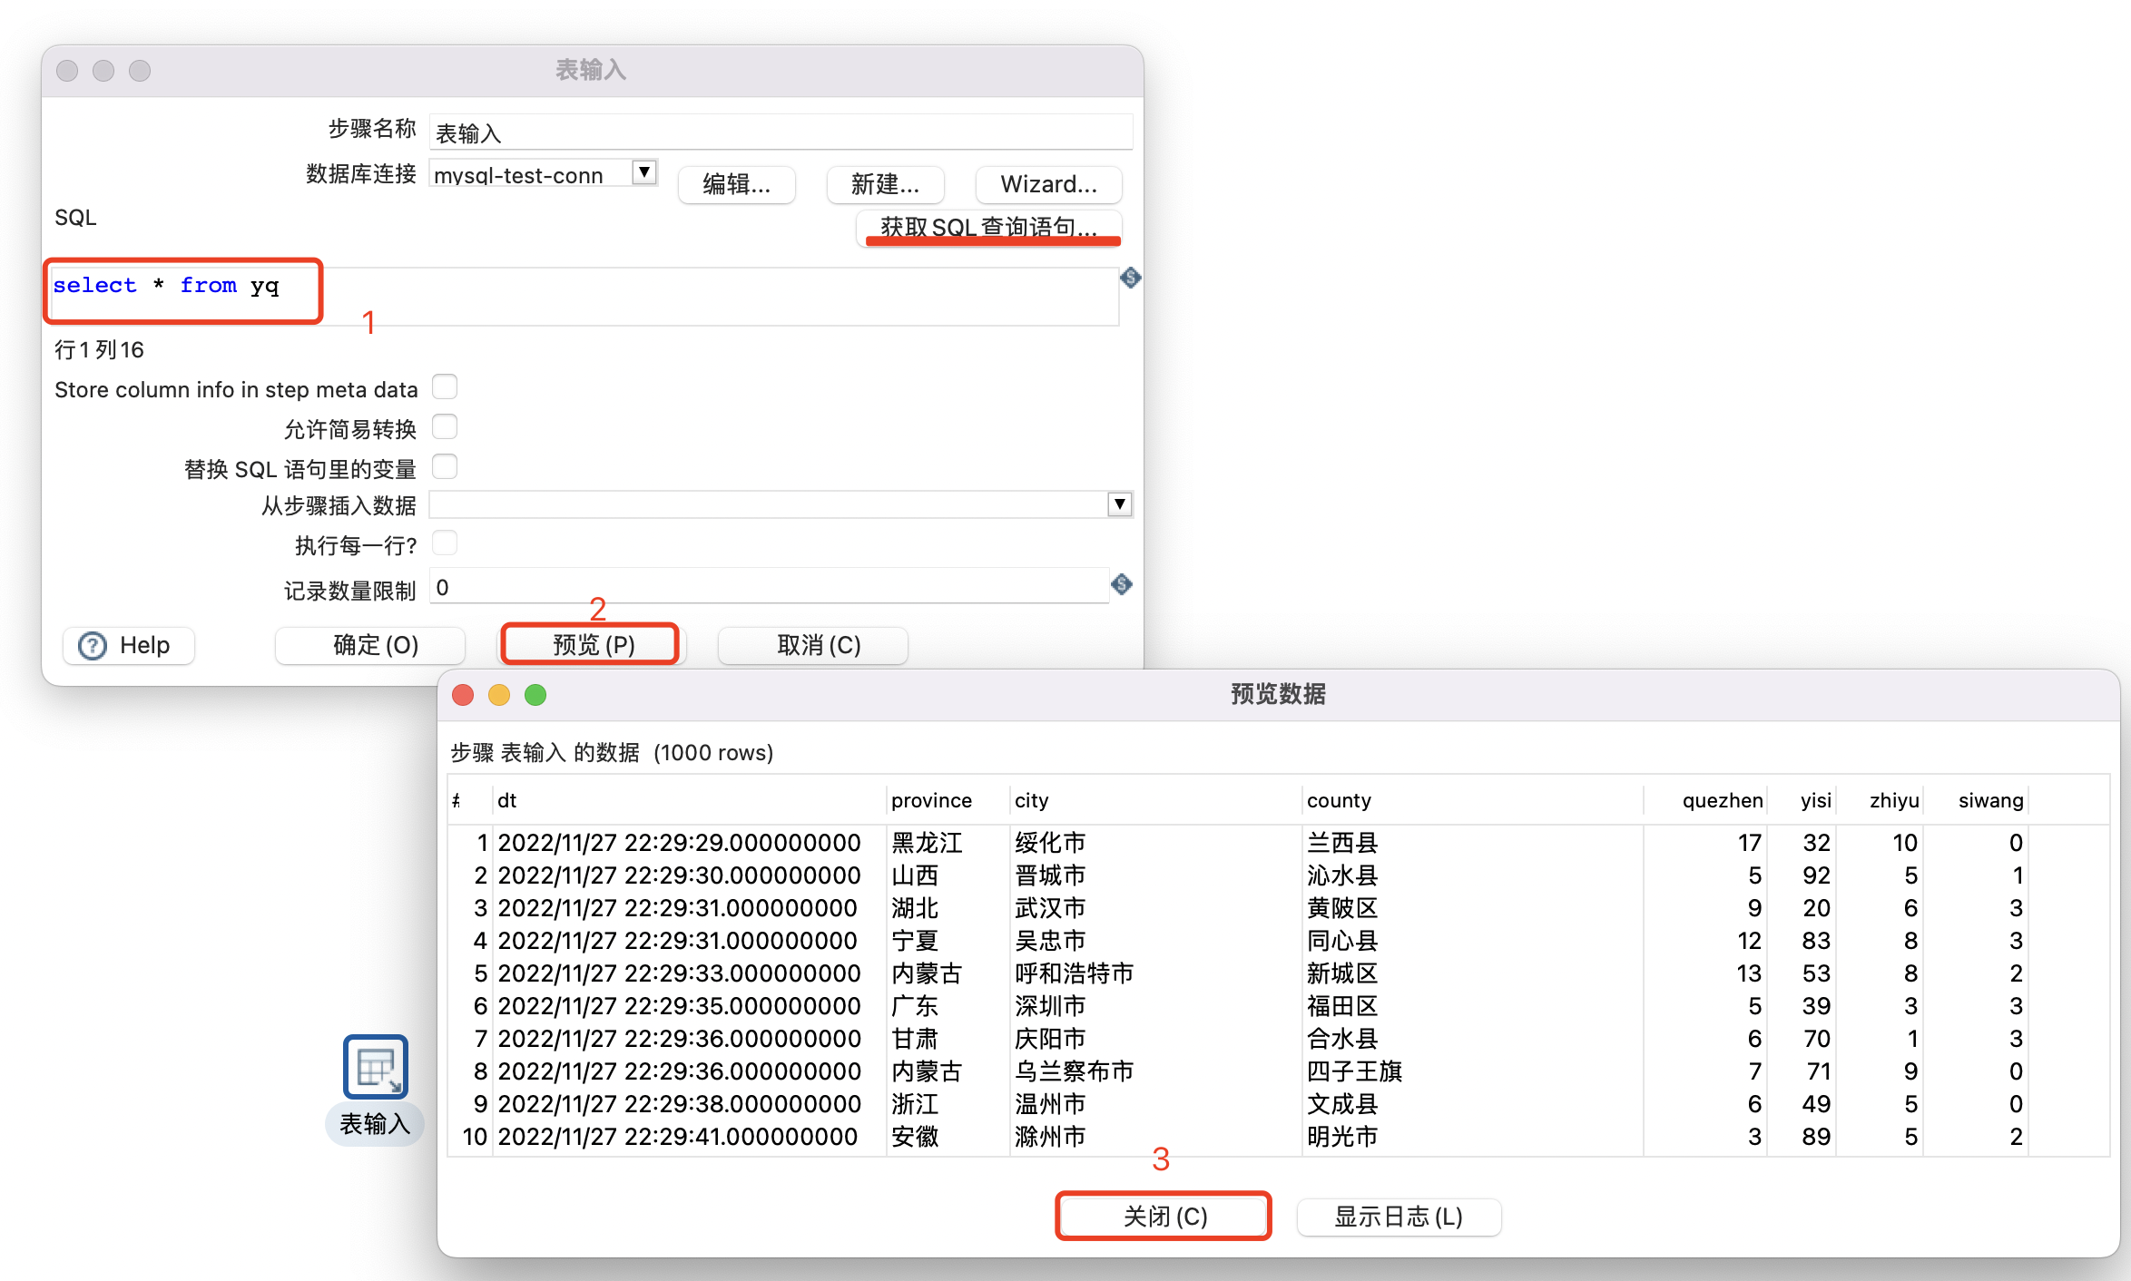Toggle the 允许简易转换 checkbox
This screenshot has height=1281, width=2131.
(x=445, y=427)
